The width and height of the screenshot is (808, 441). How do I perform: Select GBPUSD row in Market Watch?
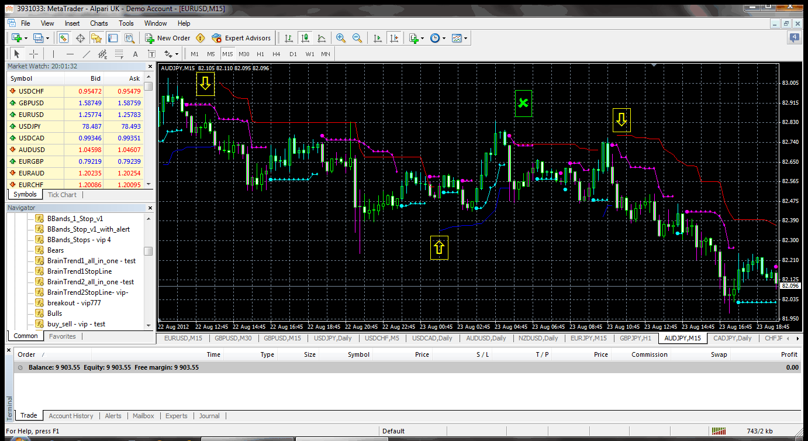[x=76, y=103]
